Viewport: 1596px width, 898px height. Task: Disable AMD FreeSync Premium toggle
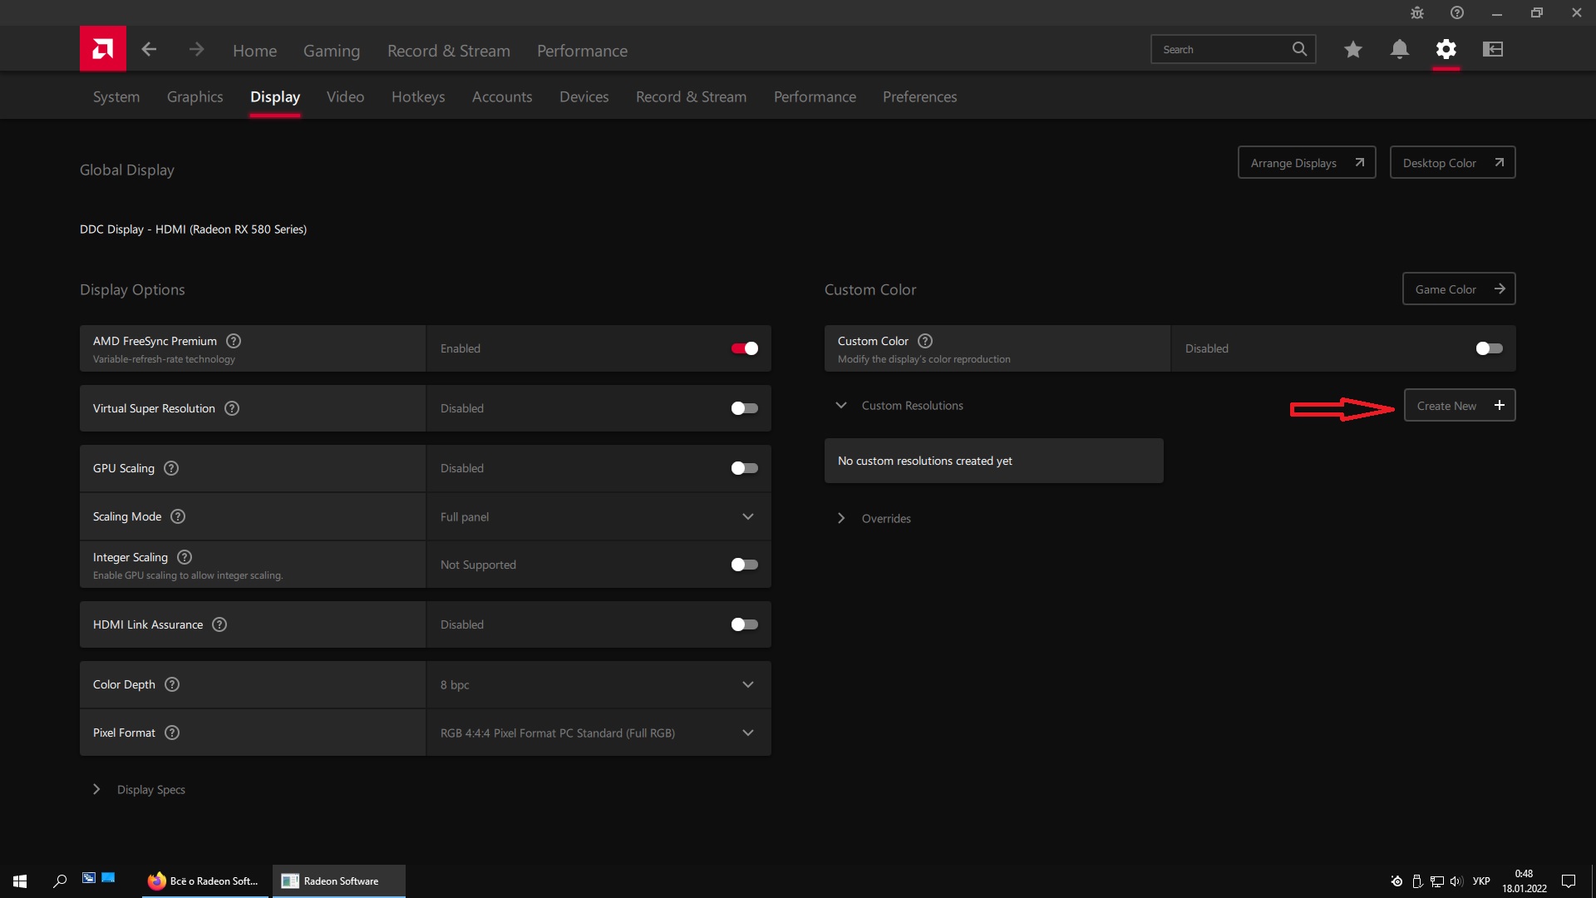tap(744, 348)
